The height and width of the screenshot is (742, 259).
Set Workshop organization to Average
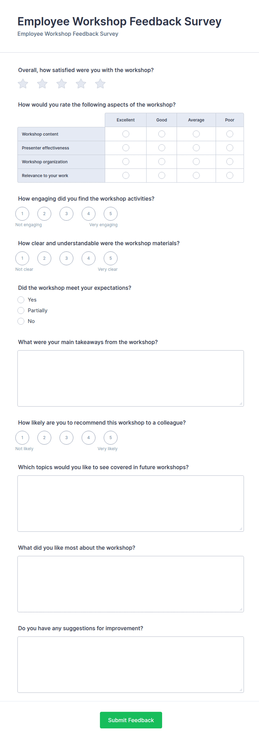(196, 162)
